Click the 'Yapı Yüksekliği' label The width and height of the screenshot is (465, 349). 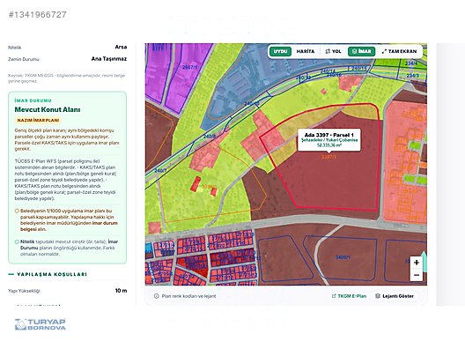click(24, 291)
